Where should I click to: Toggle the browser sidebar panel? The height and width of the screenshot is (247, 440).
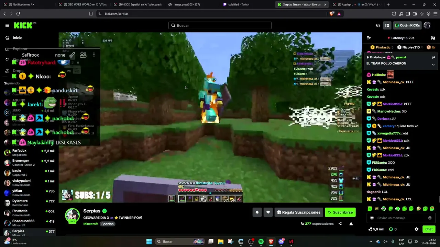pos(408,14)
